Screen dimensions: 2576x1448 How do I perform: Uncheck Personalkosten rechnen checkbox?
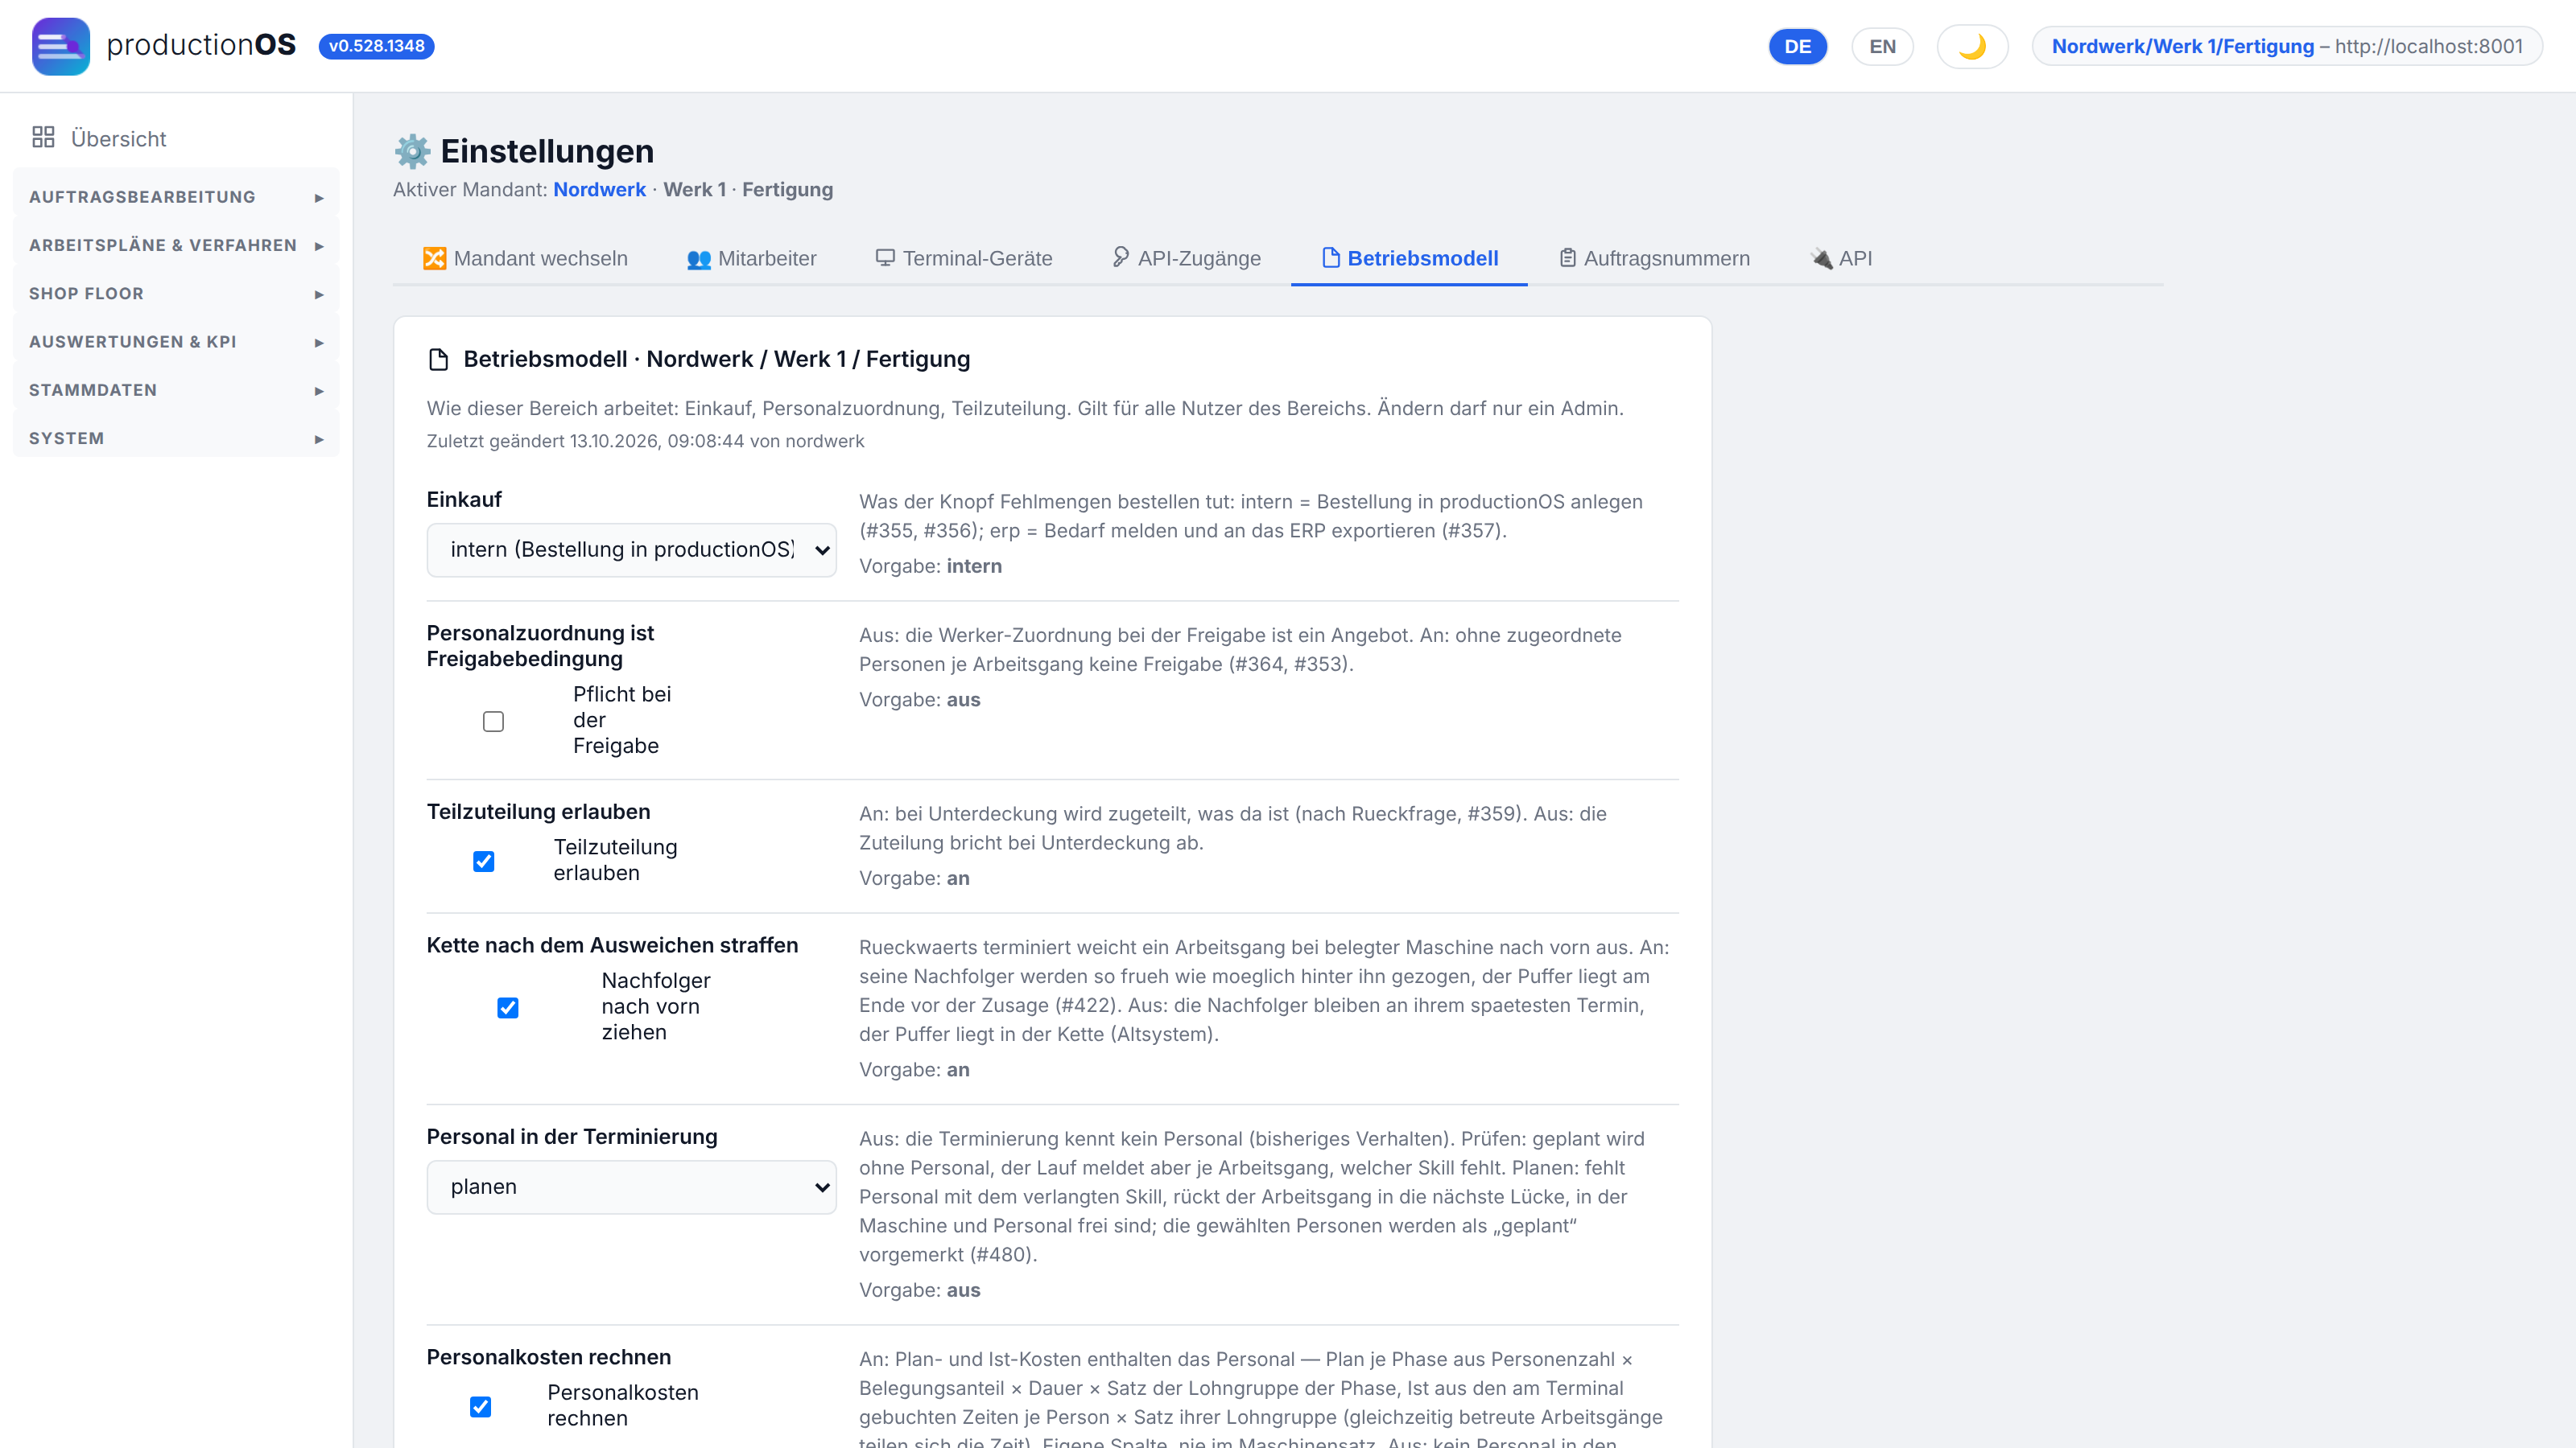coord(480,1407)
